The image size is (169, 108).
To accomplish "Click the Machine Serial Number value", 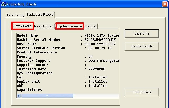I will 100,40.
